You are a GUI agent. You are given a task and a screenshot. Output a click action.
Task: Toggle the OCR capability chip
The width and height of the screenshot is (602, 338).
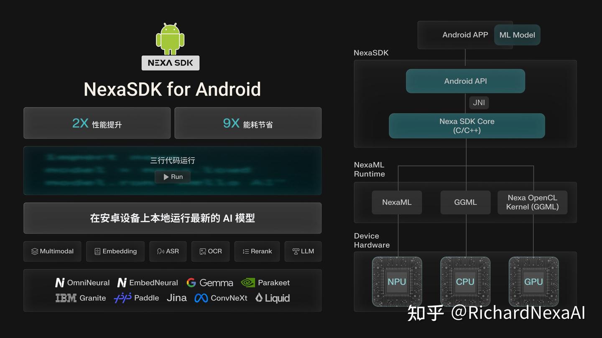click(x=210, y=251)
